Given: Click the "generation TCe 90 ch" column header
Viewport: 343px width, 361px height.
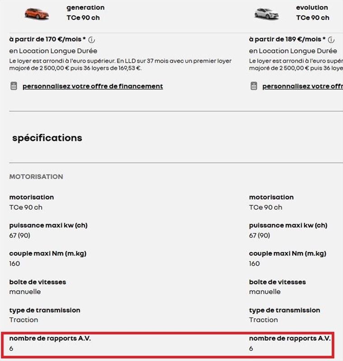Looking at the screenshot, I should (85, 12).
